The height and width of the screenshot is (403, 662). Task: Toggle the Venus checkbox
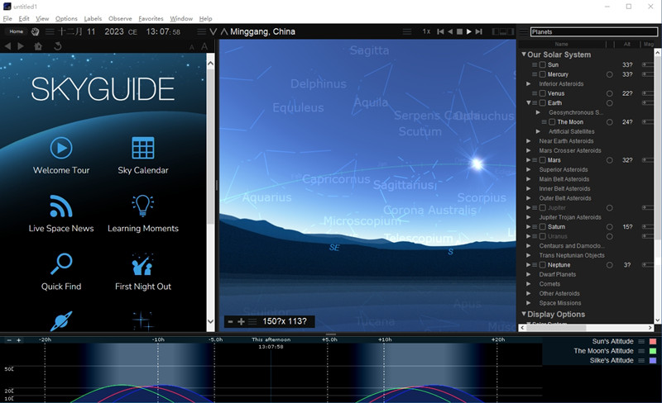(543, 93)
